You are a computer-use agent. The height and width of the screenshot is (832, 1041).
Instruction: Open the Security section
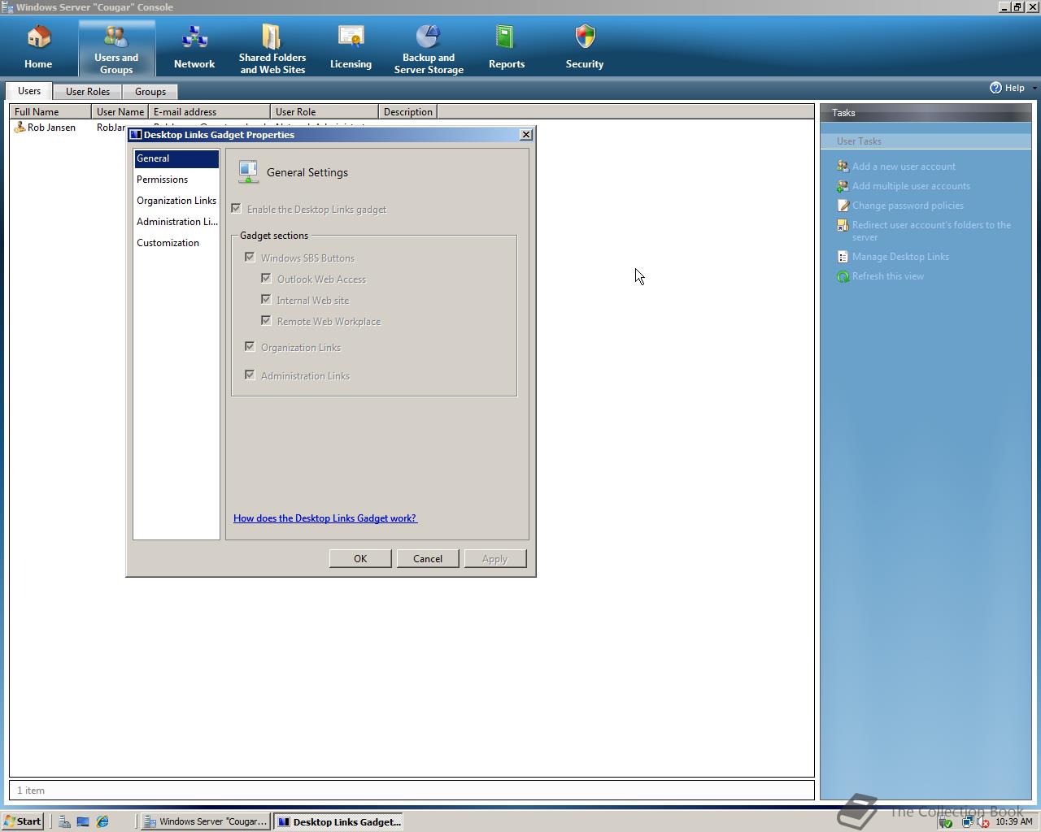(585, 47)
